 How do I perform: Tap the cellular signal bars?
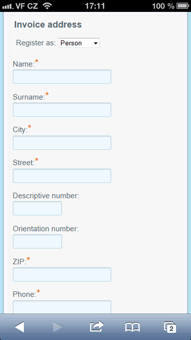coord(8,6)
